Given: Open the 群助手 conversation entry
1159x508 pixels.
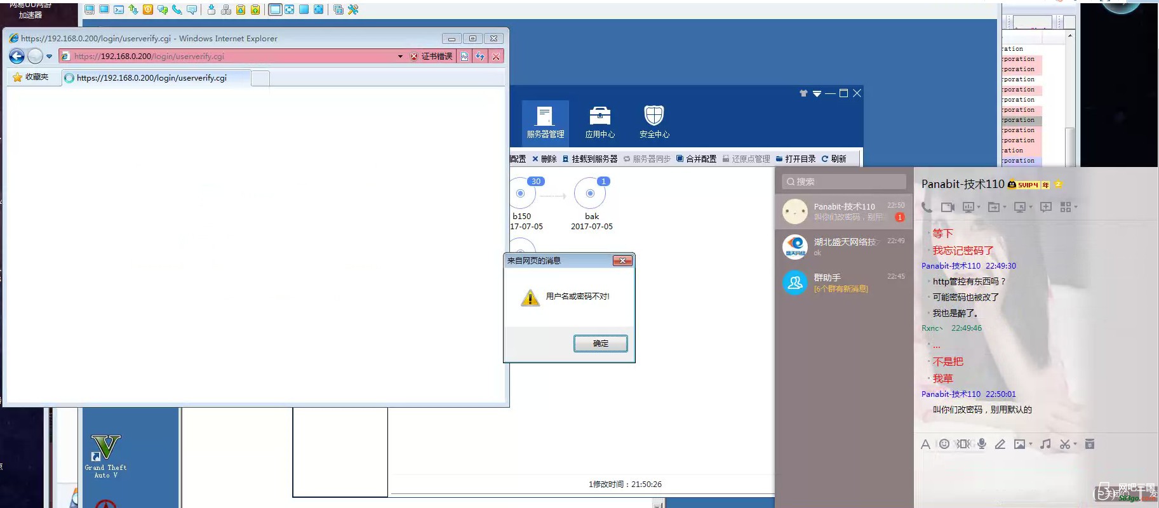Looking at the screenshot, I should pyautogui.click(x=844, y=282).
